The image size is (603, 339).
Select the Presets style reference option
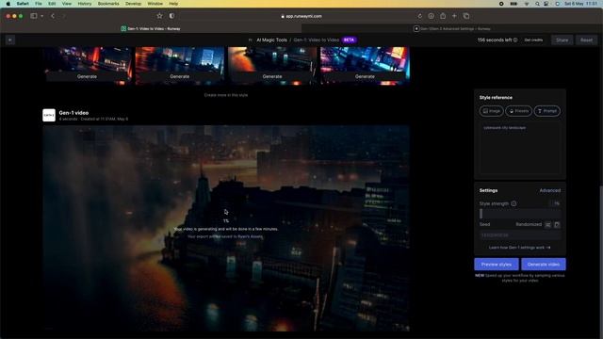pyautogui.click(x=519, y=111)
